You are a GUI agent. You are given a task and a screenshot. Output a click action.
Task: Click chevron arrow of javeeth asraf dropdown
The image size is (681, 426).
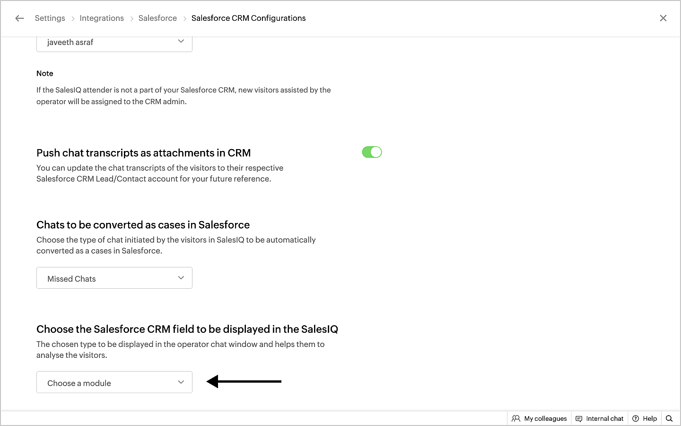tap(181, 41)
